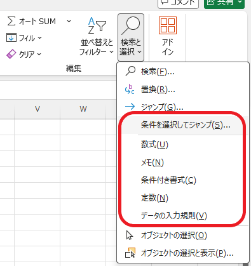Choose 置換(R)... from the menu
This screenshot has width=251, height=266.
[183, 90]
